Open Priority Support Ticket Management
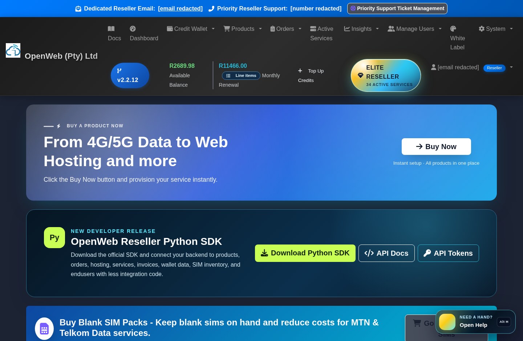The height and width of the screenshot is (341, 523). point(397,8)
